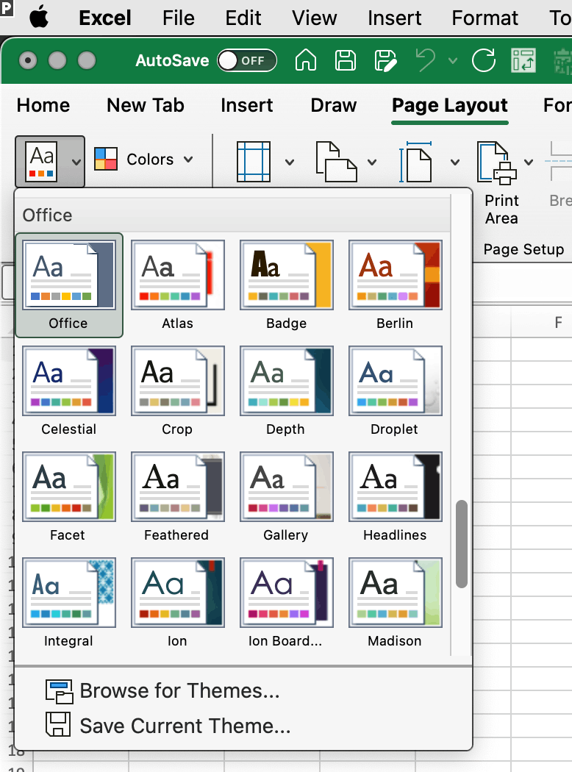Image resolution: width=572 pixels, height=772 pixels.
Task: Open the Apple menu
Action: click(39, 18)
